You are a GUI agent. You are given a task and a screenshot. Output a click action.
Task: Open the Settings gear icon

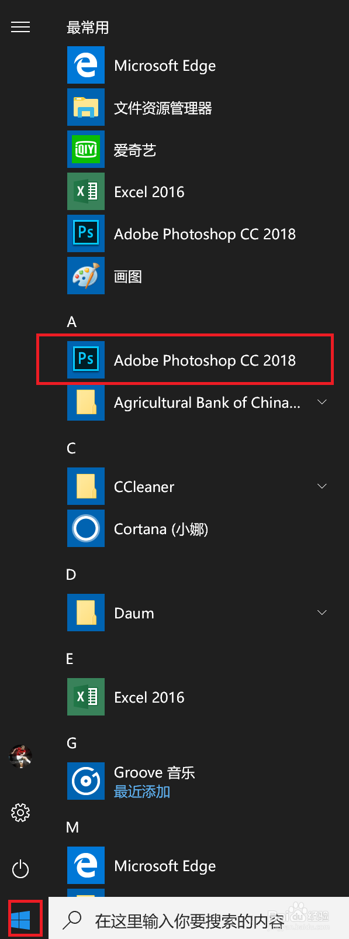tap(20, 813)
